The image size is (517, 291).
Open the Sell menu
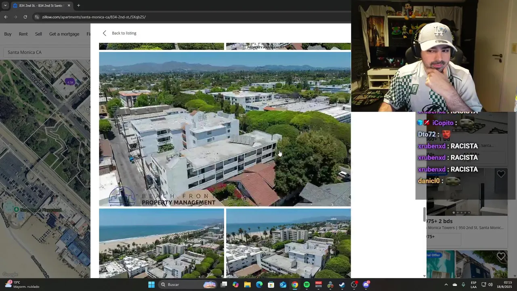pyautogui.click(x=38, y=34)
